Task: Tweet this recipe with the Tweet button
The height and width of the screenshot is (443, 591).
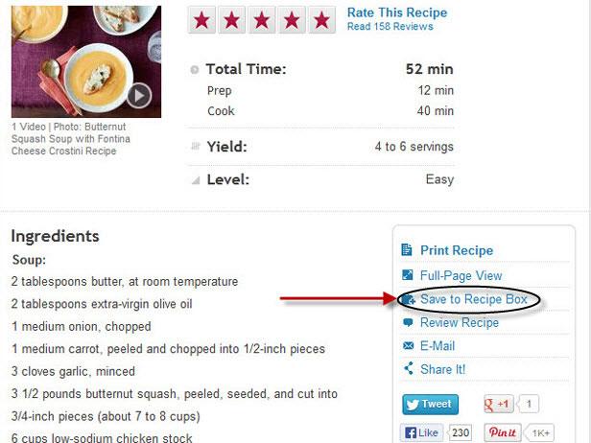Action: tap(431, 405)
